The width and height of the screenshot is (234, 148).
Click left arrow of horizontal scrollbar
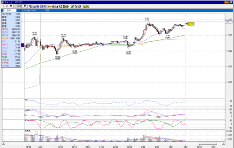3,143
